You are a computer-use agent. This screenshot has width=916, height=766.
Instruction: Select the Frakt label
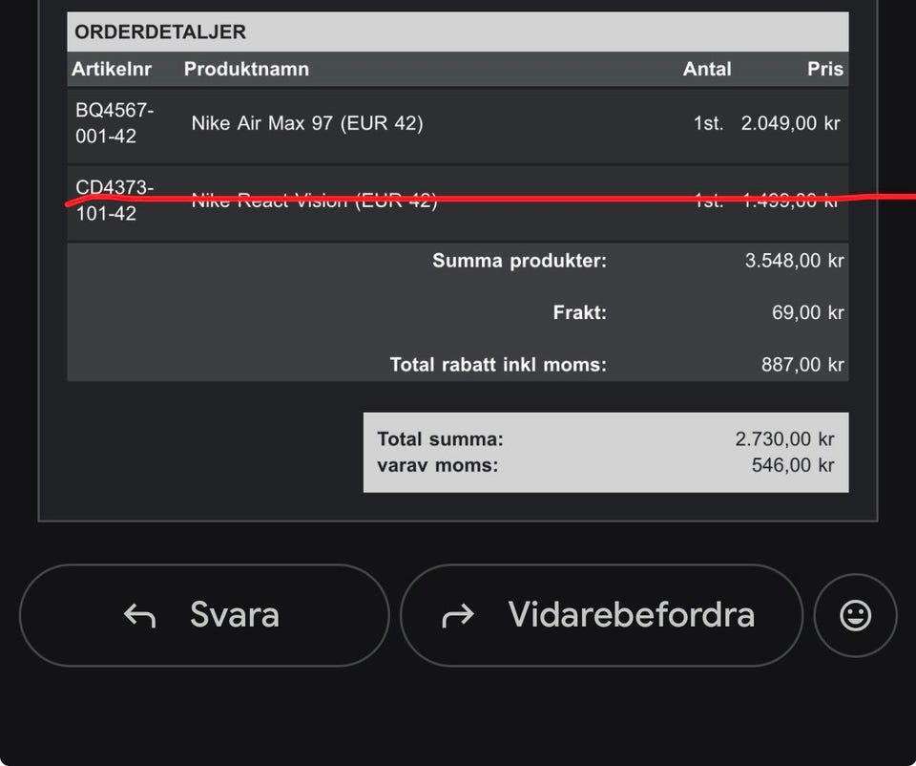[579, 312]
